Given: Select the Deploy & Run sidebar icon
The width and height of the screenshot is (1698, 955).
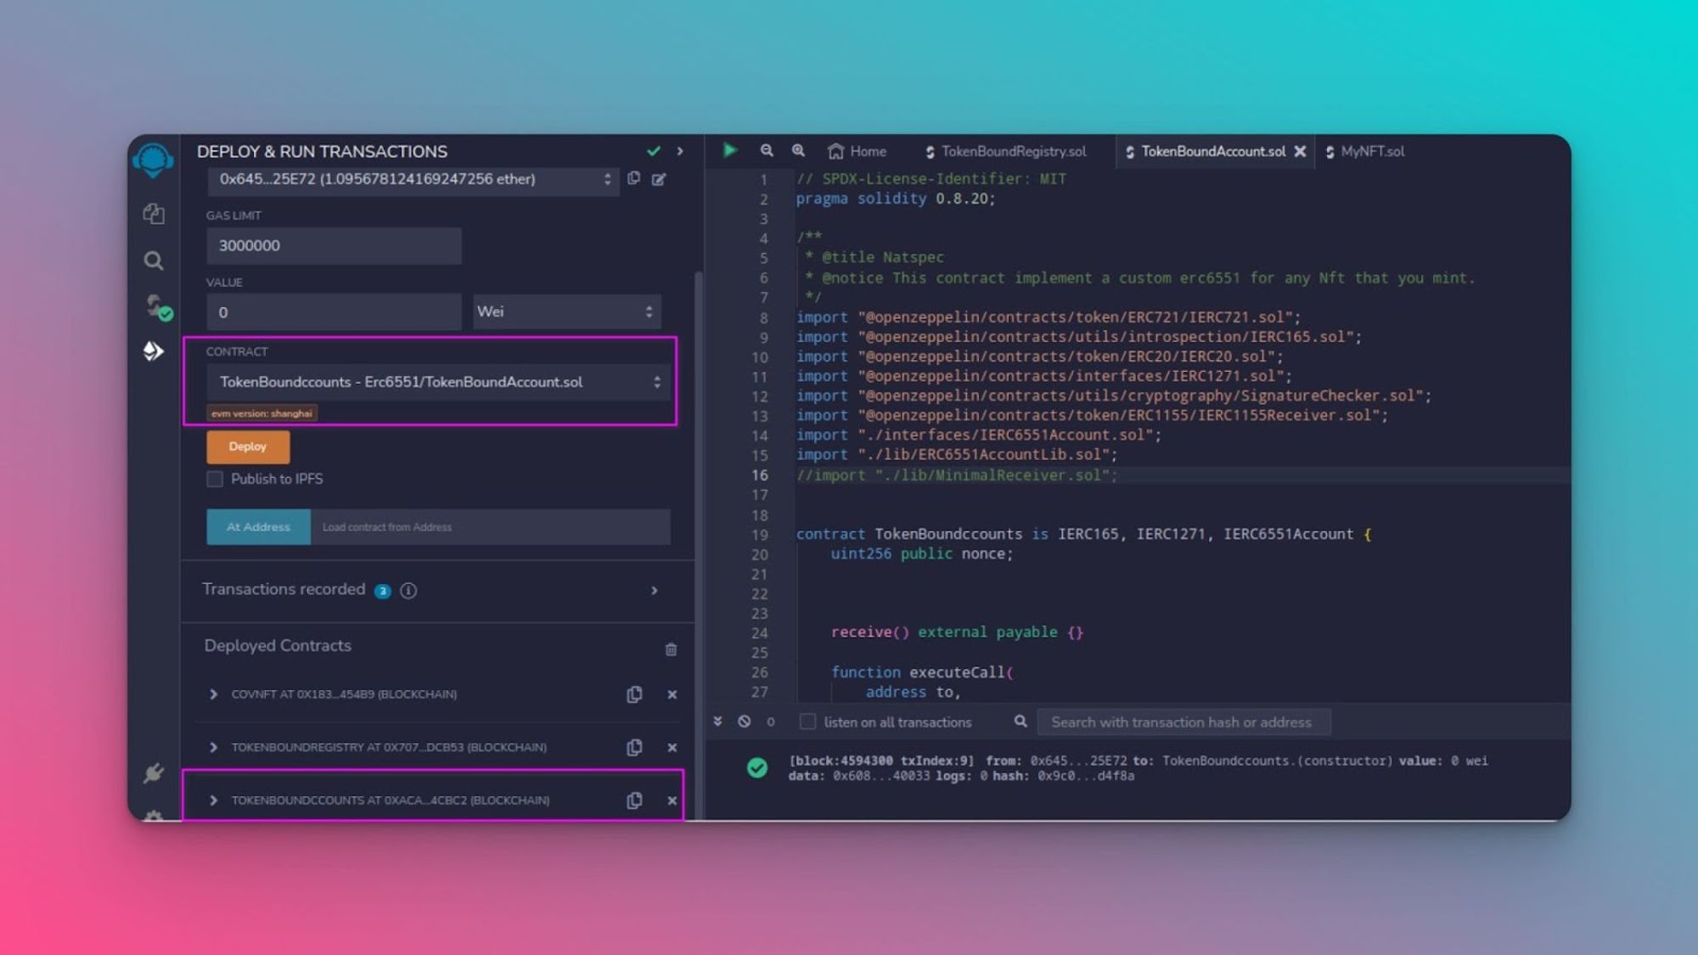Looking at the screenshot, I should [x=154, y=351].
